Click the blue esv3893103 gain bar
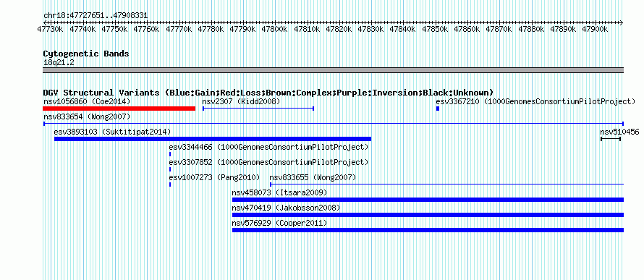Screen dimensions: 644x280 coord(213,139)
